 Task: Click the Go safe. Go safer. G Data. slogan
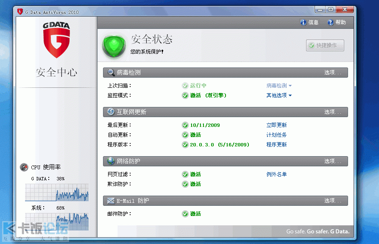pyautogui.click(x=318, y=231)
